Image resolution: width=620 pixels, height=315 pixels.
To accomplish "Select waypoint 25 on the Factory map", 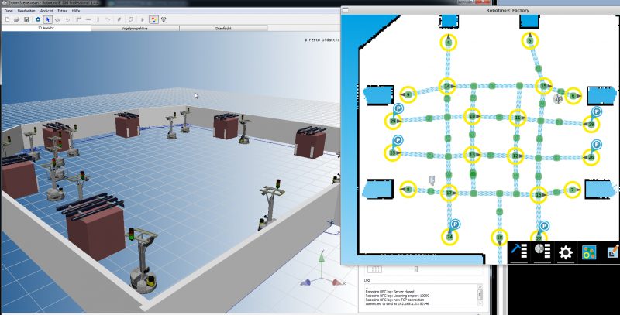I will 393,152.
